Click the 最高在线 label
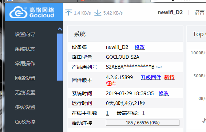Screen dimensions: 206x132 tap(128, 113)
